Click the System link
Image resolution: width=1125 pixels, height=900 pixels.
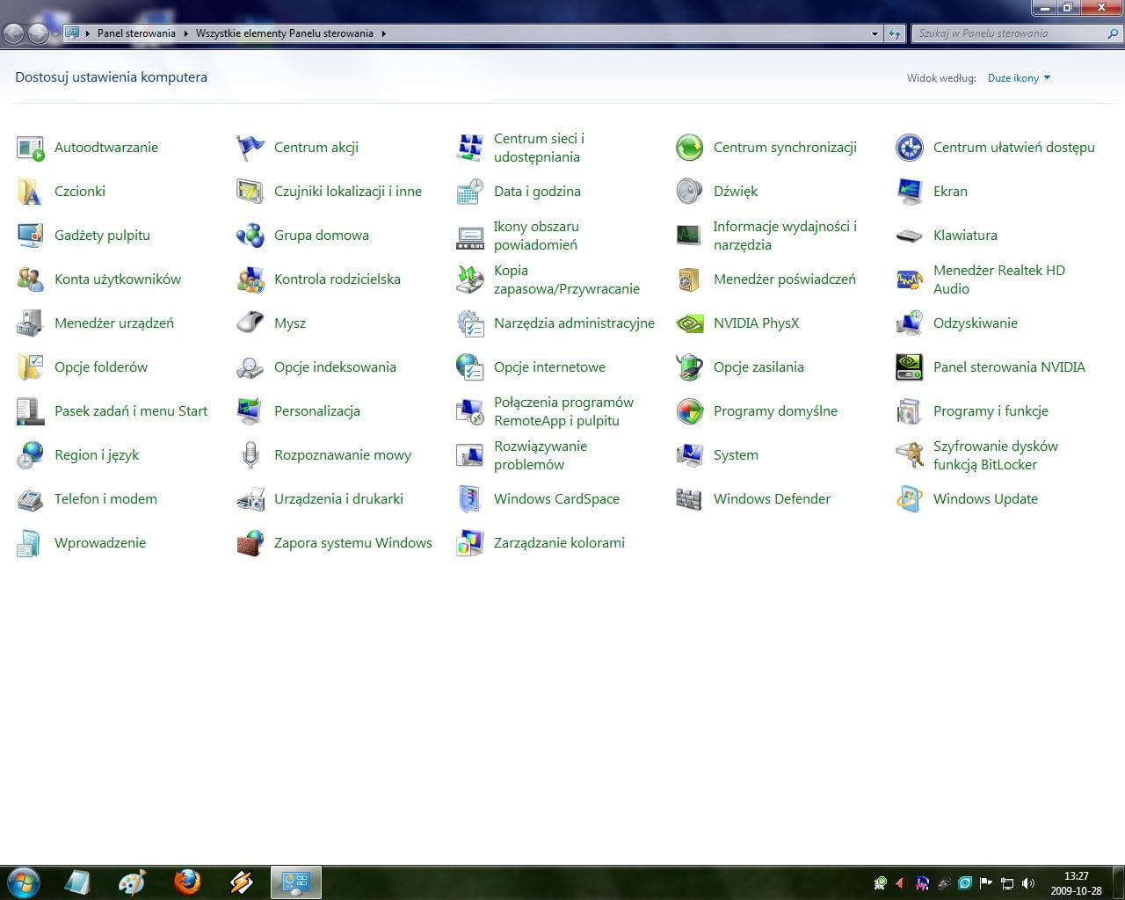pos(736,455)
